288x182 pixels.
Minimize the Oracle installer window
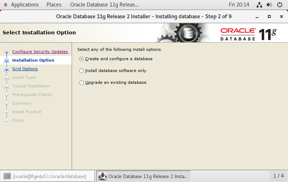coord(257,16)
